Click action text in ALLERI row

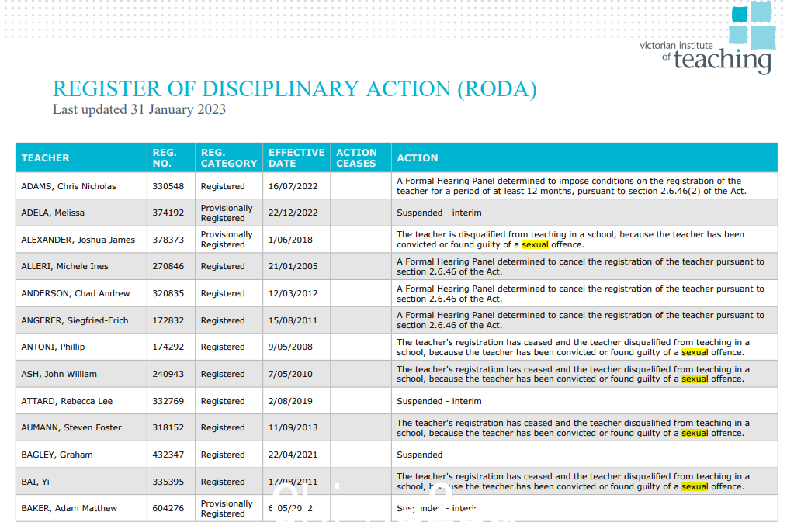coord(581,267)
